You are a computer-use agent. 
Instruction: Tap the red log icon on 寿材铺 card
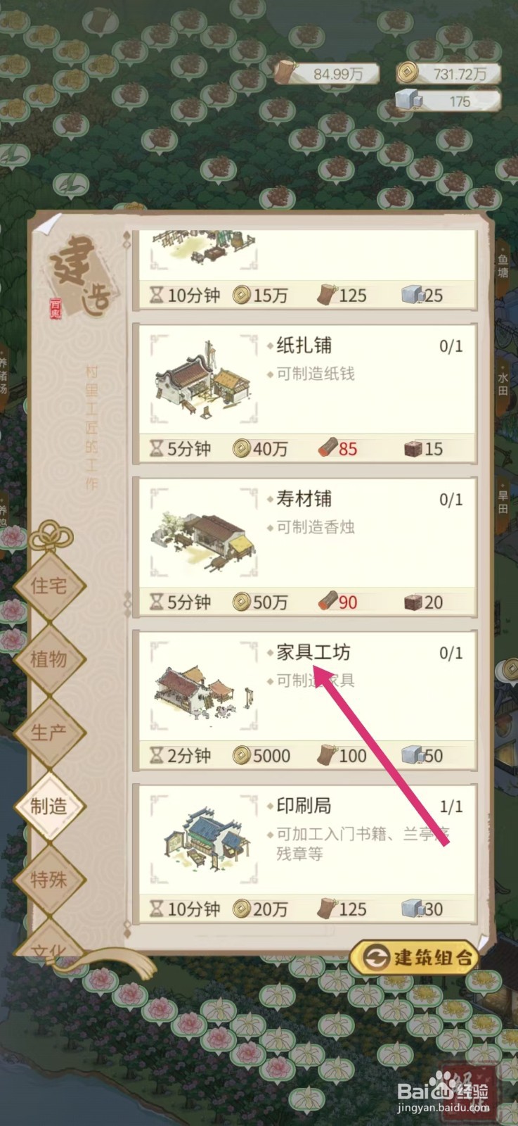click(x=328, y=602)
